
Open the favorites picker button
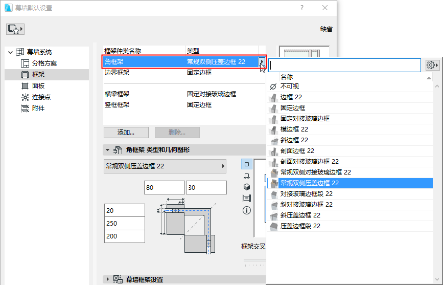(x=15, y=29)
